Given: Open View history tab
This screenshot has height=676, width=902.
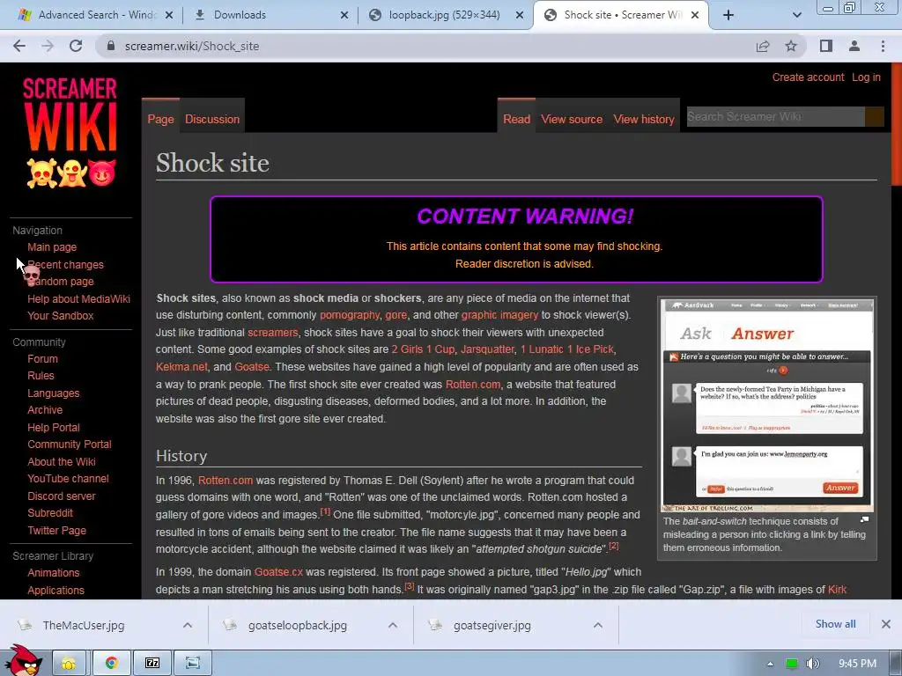Looking at the screenshot, I should pyautogui.click(x=644, y=119).
